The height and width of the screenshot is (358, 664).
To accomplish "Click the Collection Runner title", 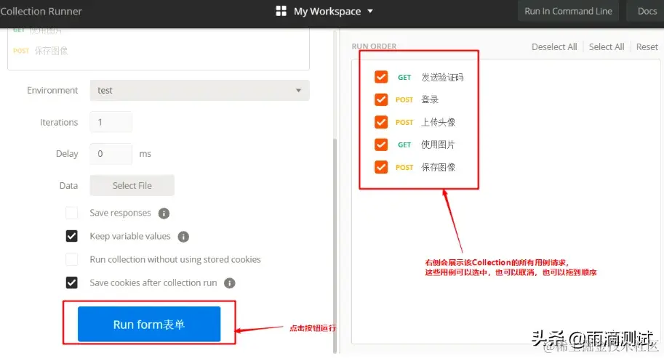I will point(41,12).
